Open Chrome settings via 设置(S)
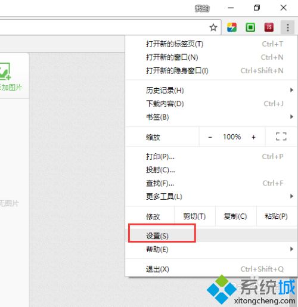This screenshot has width=298, height=307. coord(211,235)
